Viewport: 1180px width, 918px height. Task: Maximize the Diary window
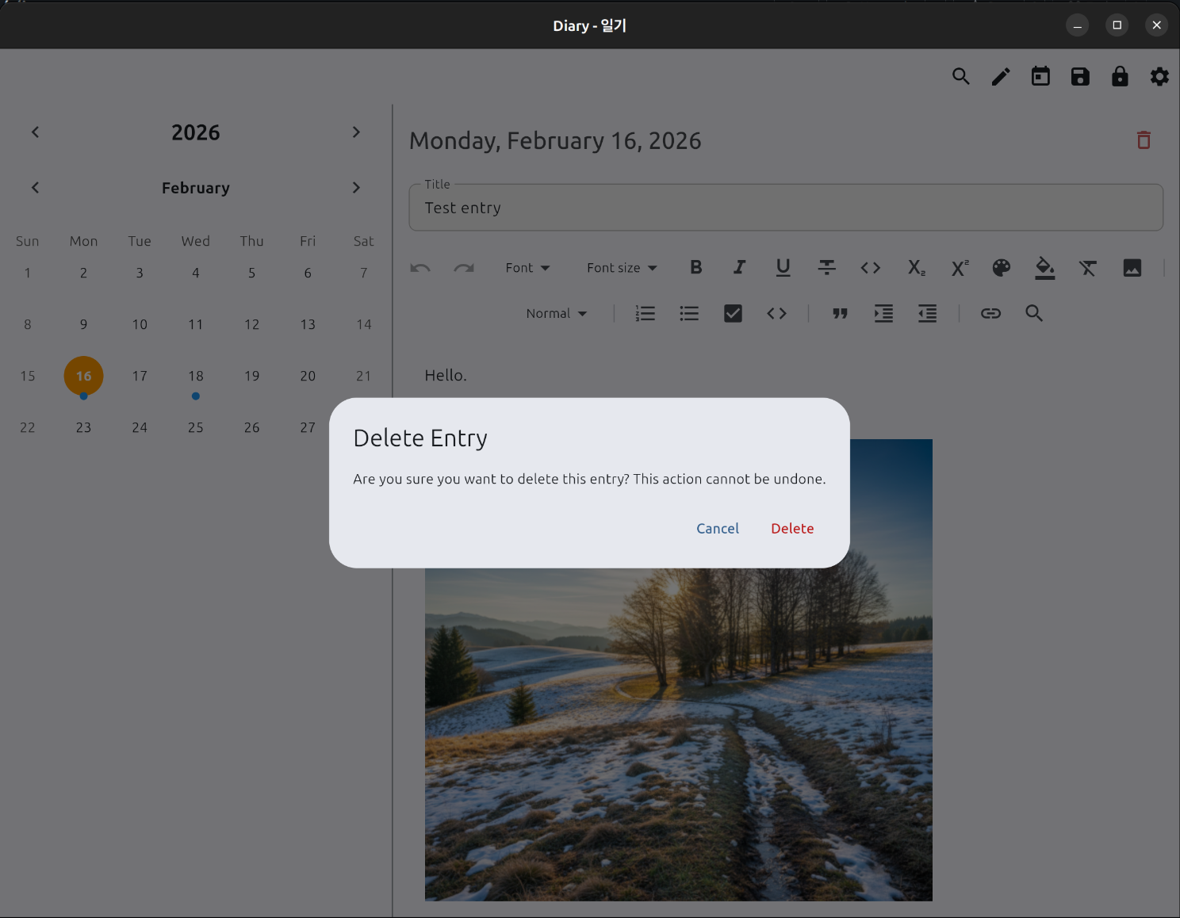pyautogui.click(x=1117, y=25)
